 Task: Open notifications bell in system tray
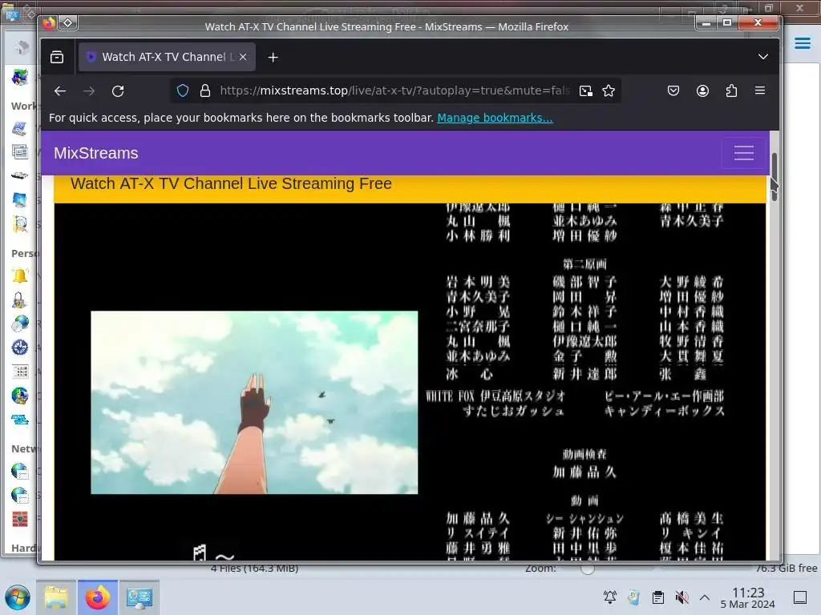click(x=610, y=597)
